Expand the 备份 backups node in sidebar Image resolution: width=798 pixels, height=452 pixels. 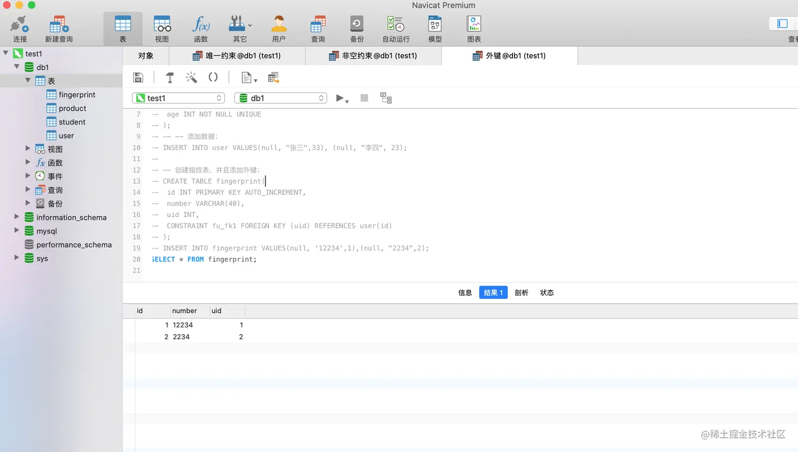(28, 203)
